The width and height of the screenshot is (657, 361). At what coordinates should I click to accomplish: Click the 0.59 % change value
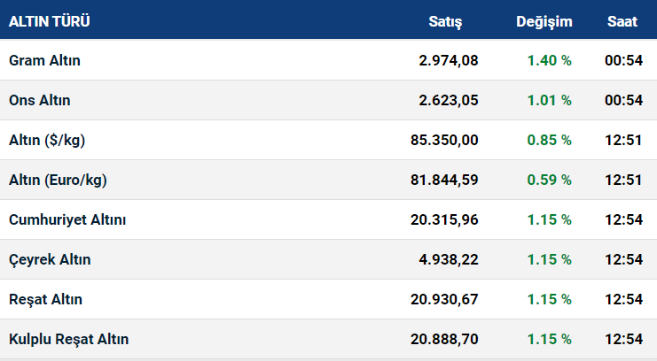(x=549, y=180)
